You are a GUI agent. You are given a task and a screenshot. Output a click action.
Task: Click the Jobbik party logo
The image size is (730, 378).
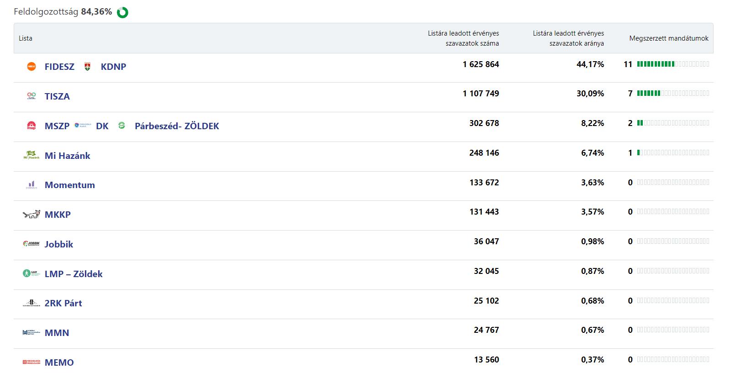pyautogui.click(x=32, y=244)
